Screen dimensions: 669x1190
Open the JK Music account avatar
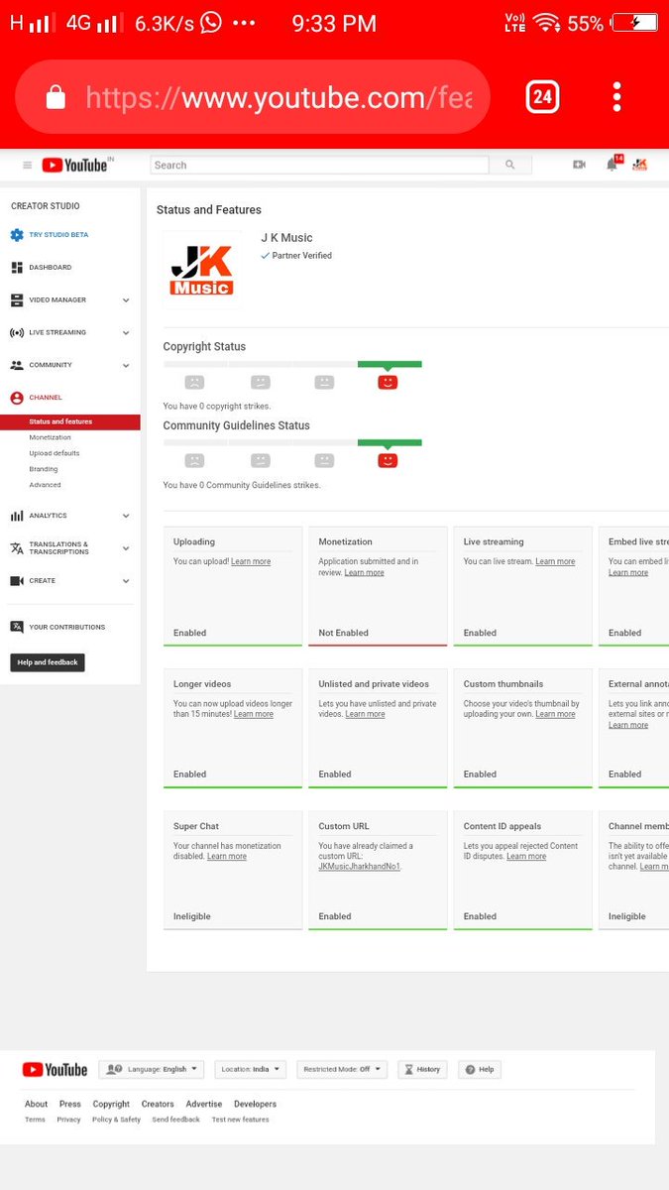(x=639, y=165)
